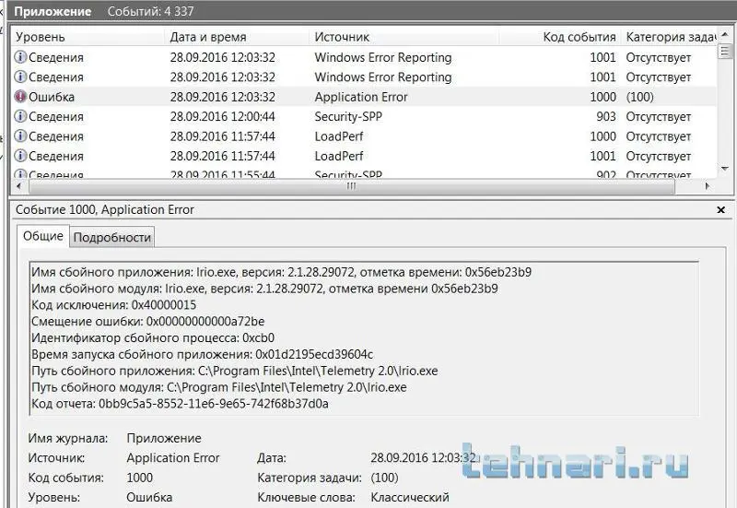Click the 28.09.2016 12:03:32 date in the Ошибка row

tap(223, 97)
